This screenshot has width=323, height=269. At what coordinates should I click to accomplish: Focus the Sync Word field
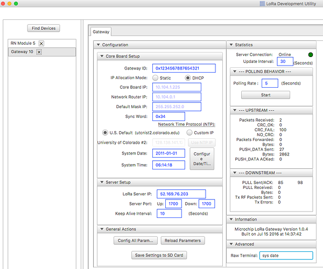click(168, 116)
